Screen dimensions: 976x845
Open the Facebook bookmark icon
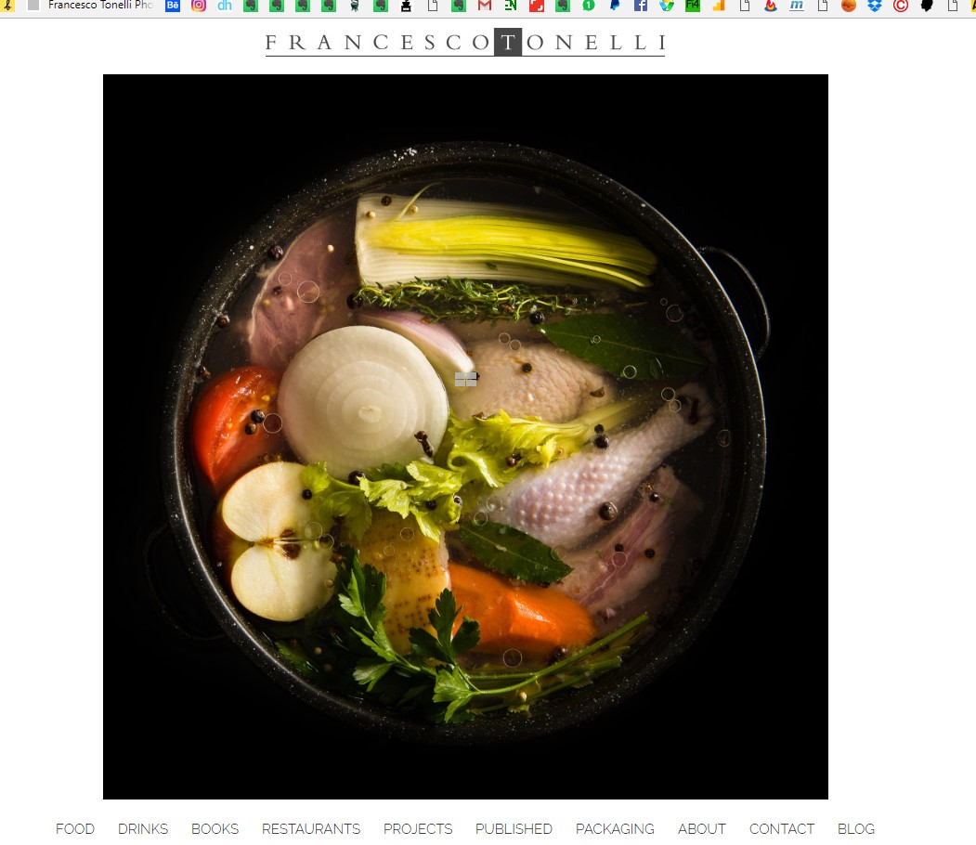tap(641, 6)
